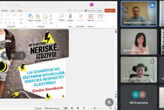Click the Editing magnifier icon

click(62, 16)
